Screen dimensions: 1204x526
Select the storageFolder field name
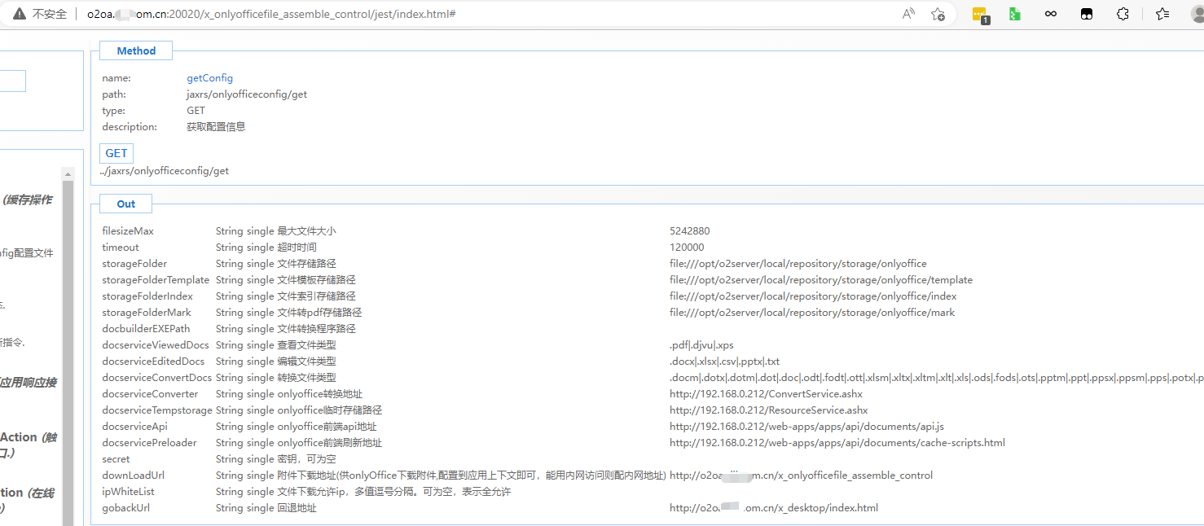tap(134, 264)
